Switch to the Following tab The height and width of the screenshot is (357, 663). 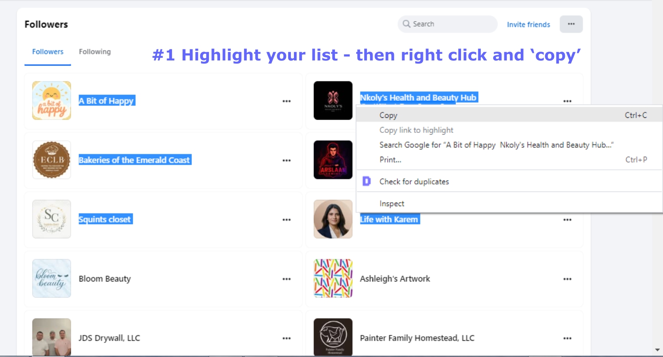point(95,52)
